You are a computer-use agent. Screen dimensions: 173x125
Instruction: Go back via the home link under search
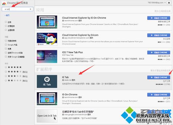pos(7,15)
